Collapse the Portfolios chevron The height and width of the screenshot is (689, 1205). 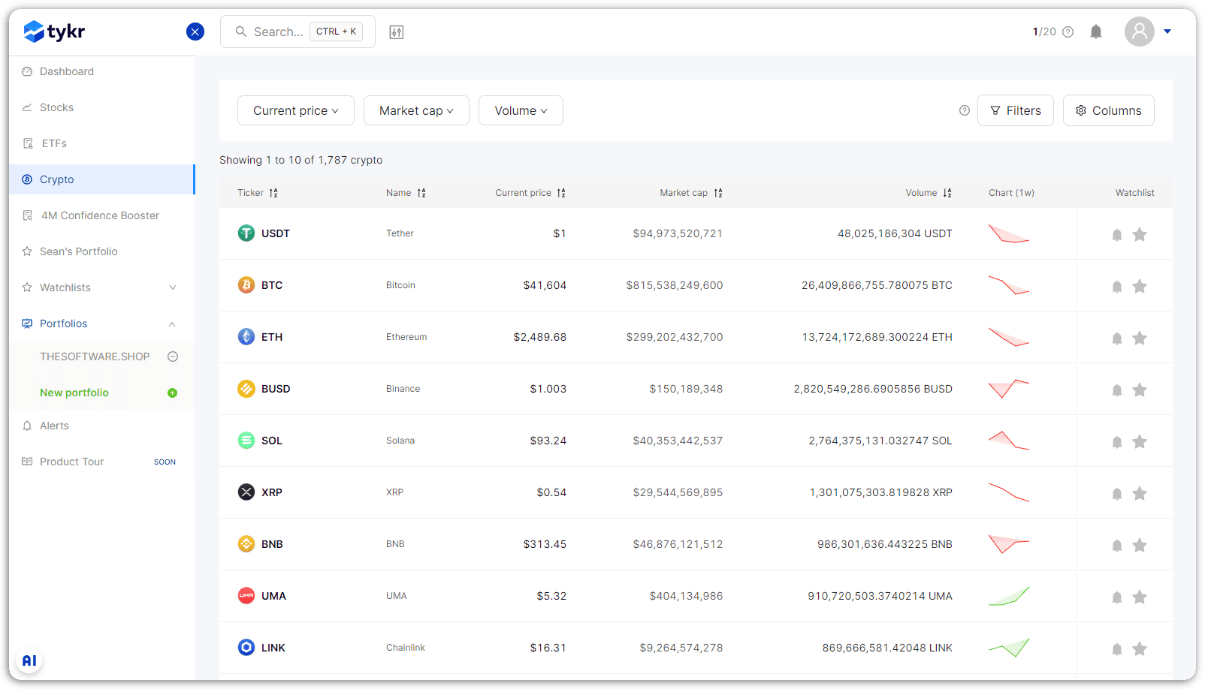[x=172, y=323]
